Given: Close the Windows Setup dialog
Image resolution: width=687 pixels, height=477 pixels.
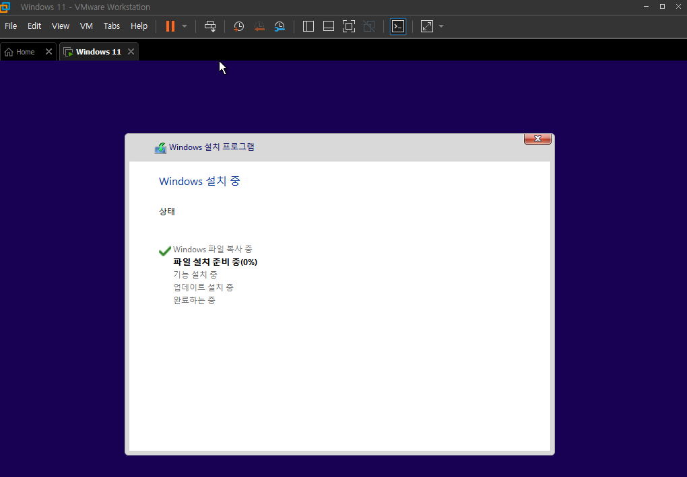Looking at the screenshot, I should (537, 139).
